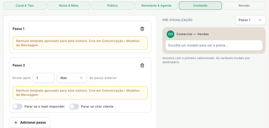Click the PRÉ-VISUALIZAÇÃO label
The height and width of the screenshot is (128, 269).
[x=177, y=20]
